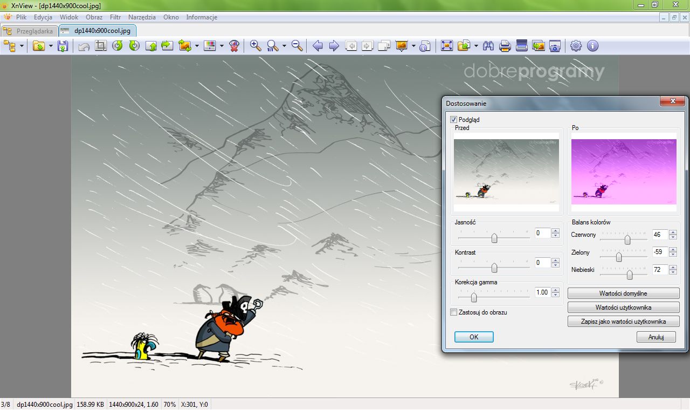690x410 pixels.
Task: Open the Filtr menu
Action: pyautogui.click(x=115, y=17)
